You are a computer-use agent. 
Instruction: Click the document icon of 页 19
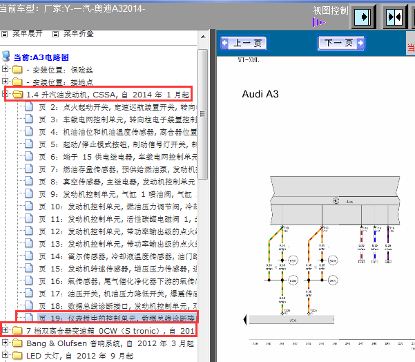[28, 318]
